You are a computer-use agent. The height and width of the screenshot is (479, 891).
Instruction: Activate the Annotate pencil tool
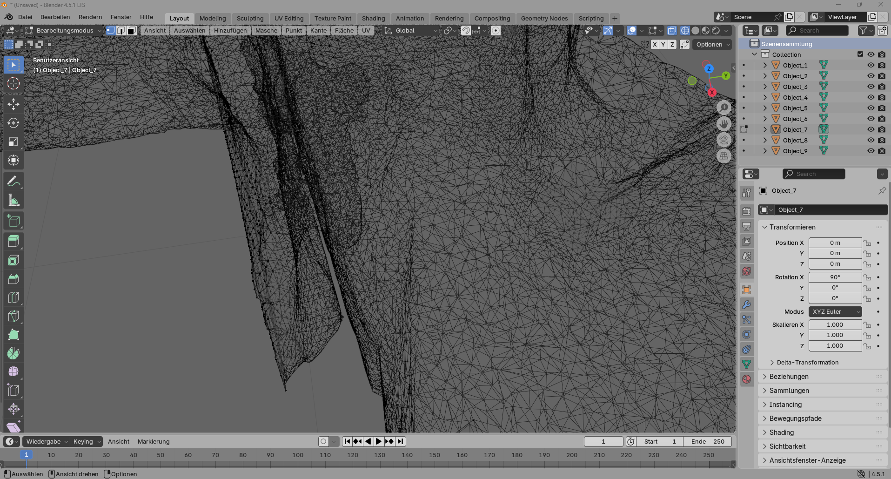tap(13, 181)
